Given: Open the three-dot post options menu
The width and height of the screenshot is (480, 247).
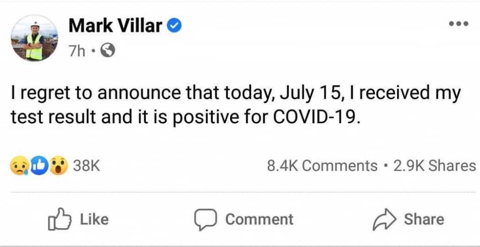Looking at the screenshot, I should coord(458,23).
